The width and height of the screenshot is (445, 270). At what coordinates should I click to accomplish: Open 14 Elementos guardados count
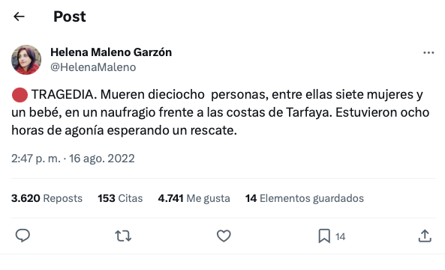pyautogui.click(x=305, y=198)
